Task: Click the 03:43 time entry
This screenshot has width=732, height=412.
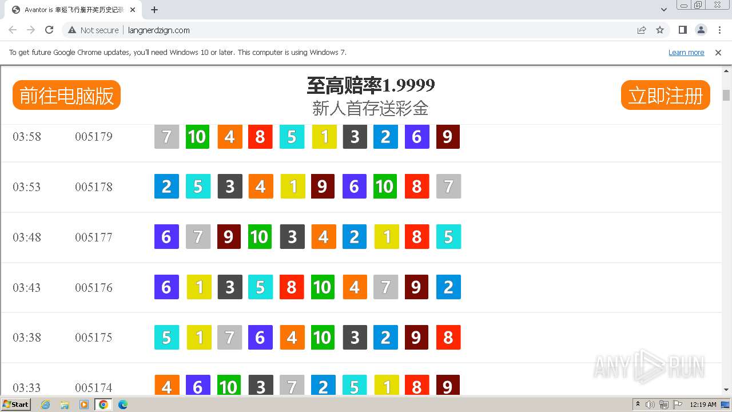Action: click(x=27, y=288)
